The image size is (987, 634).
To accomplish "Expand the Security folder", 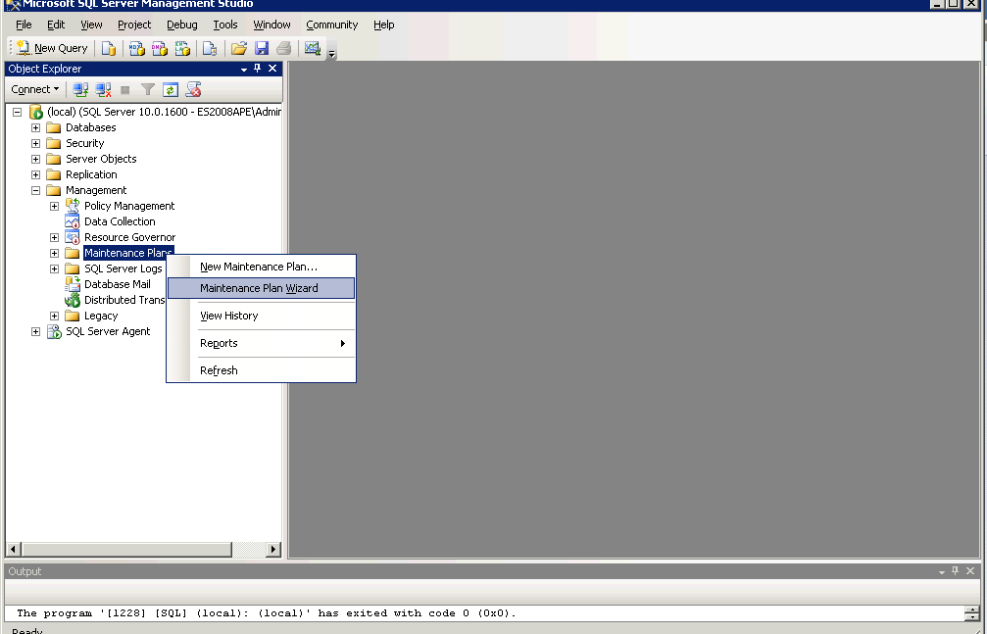I will coord(36,143).
